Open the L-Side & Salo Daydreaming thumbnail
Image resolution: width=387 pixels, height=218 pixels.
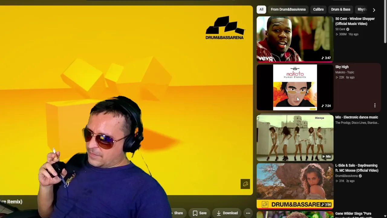[295, 186]
